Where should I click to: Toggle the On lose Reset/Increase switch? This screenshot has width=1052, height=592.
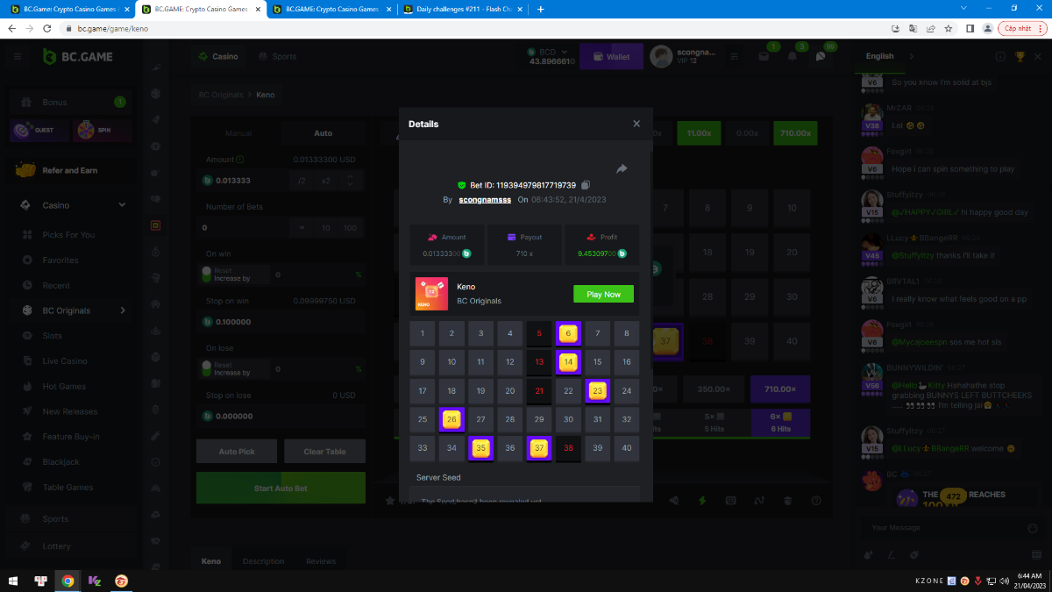tap(207, 368)
